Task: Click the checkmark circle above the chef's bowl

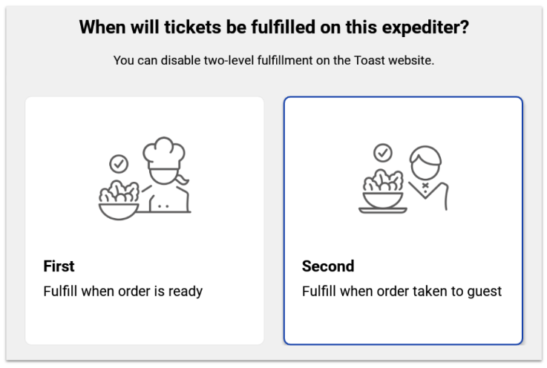Action: (x=118, y=162)
